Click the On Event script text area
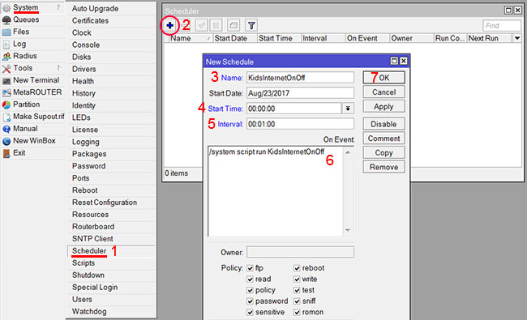The image size is (527, 320). pos(276,191)
